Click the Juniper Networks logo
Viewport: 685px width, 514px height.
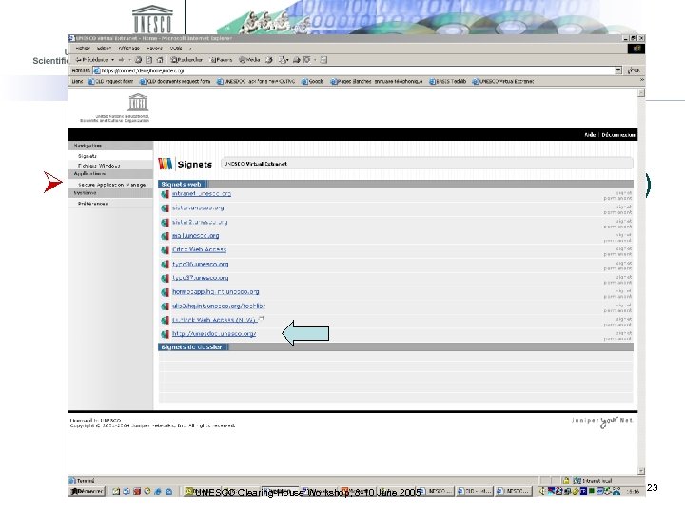(602, 422)
